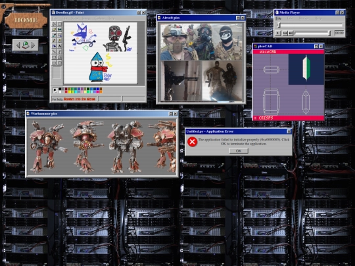This screenshot has height=266, width=355.
Task: Select the Magnifier tool in Paint
Action: coord(60,35)
